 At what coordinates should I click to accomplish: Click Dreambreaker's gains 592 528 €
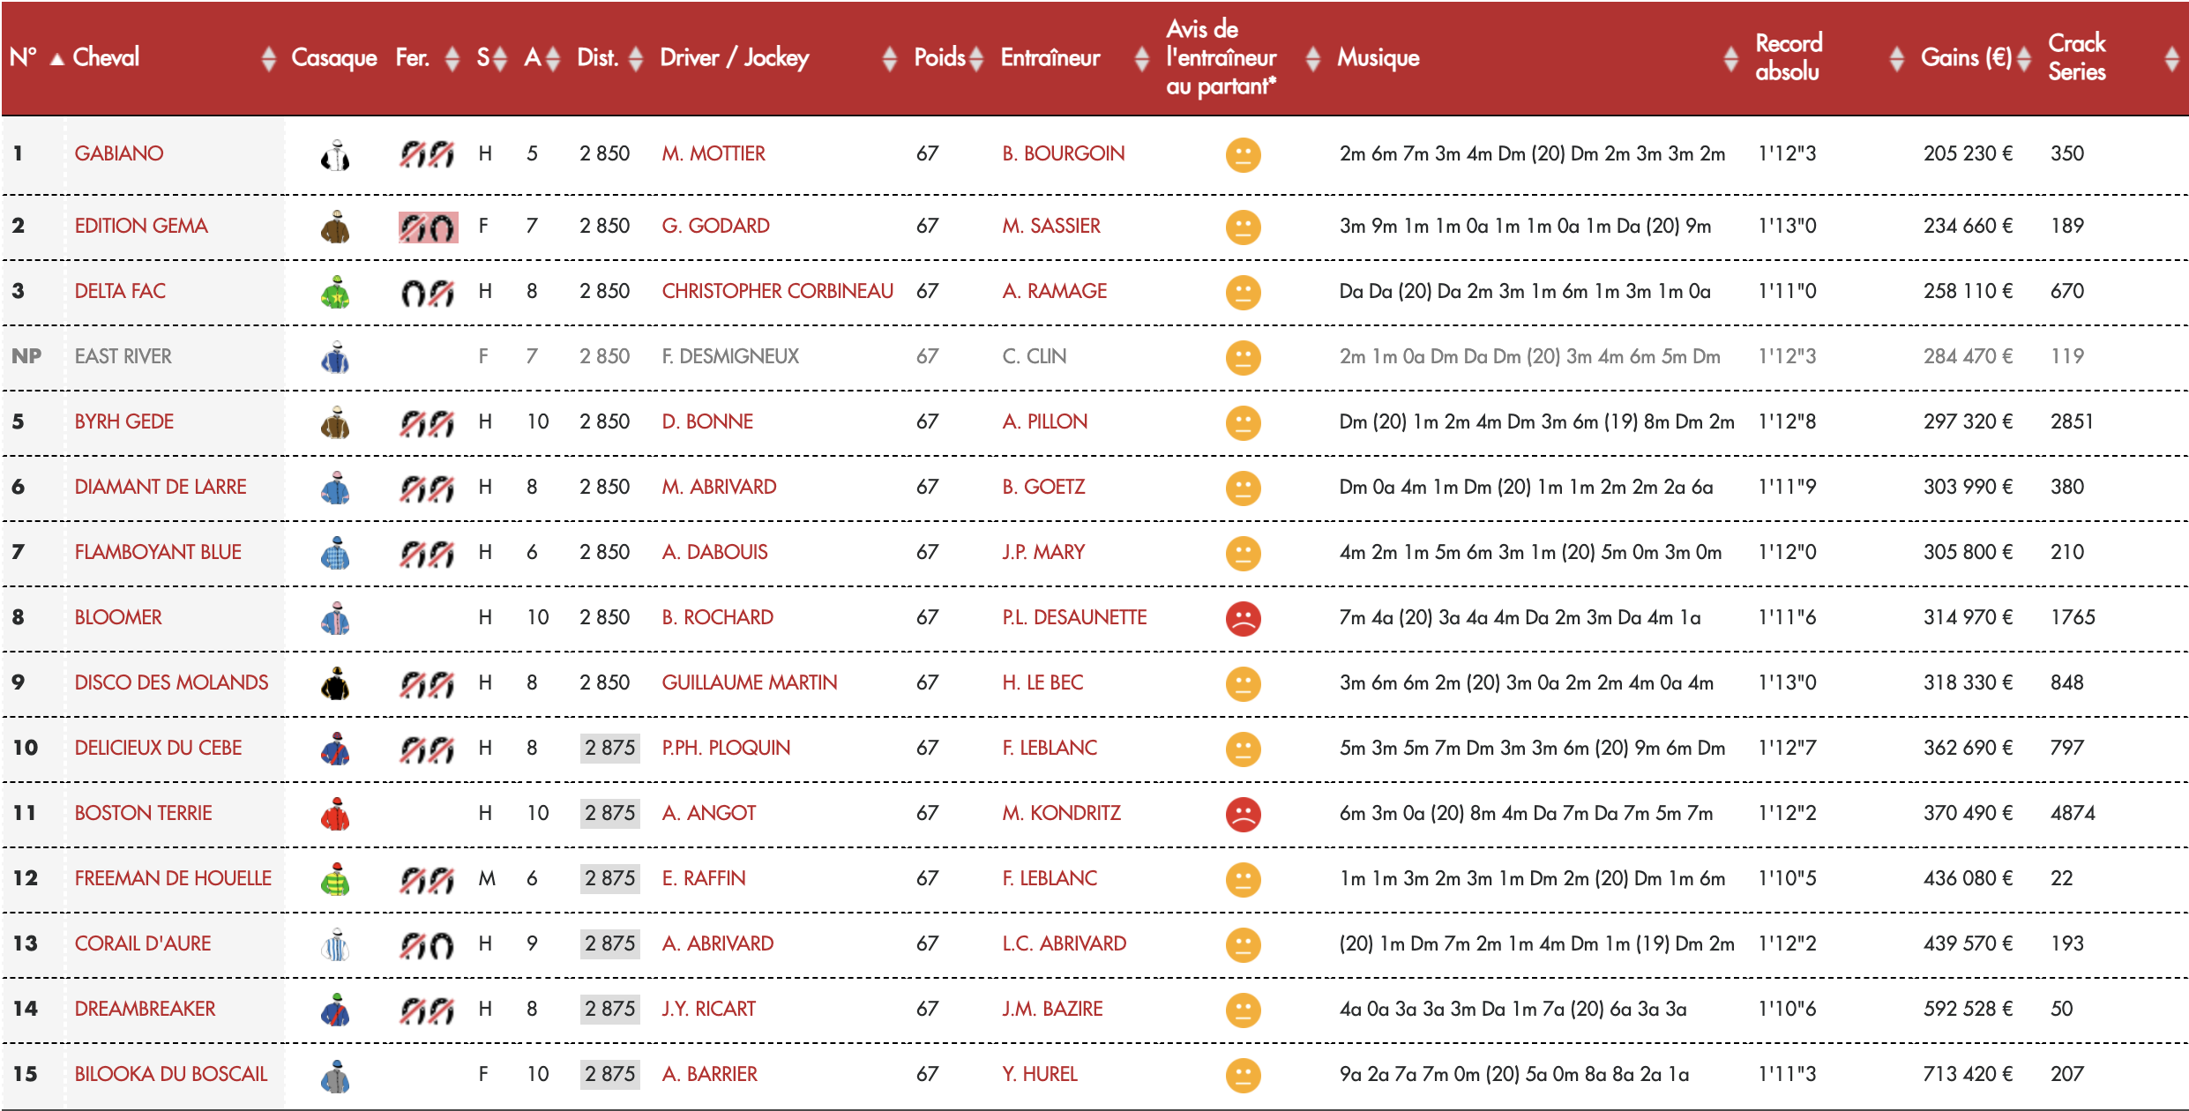pos(1968,1009)
